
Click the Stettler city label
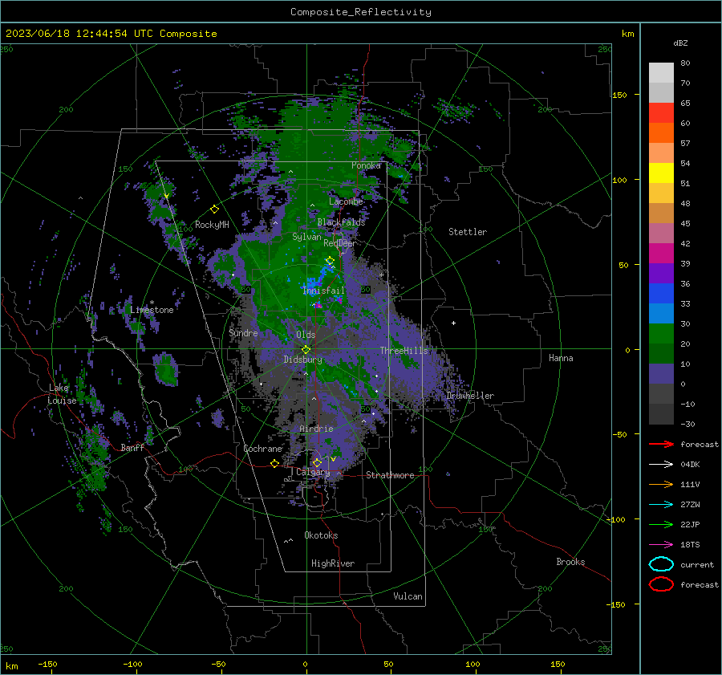(468, 232)
